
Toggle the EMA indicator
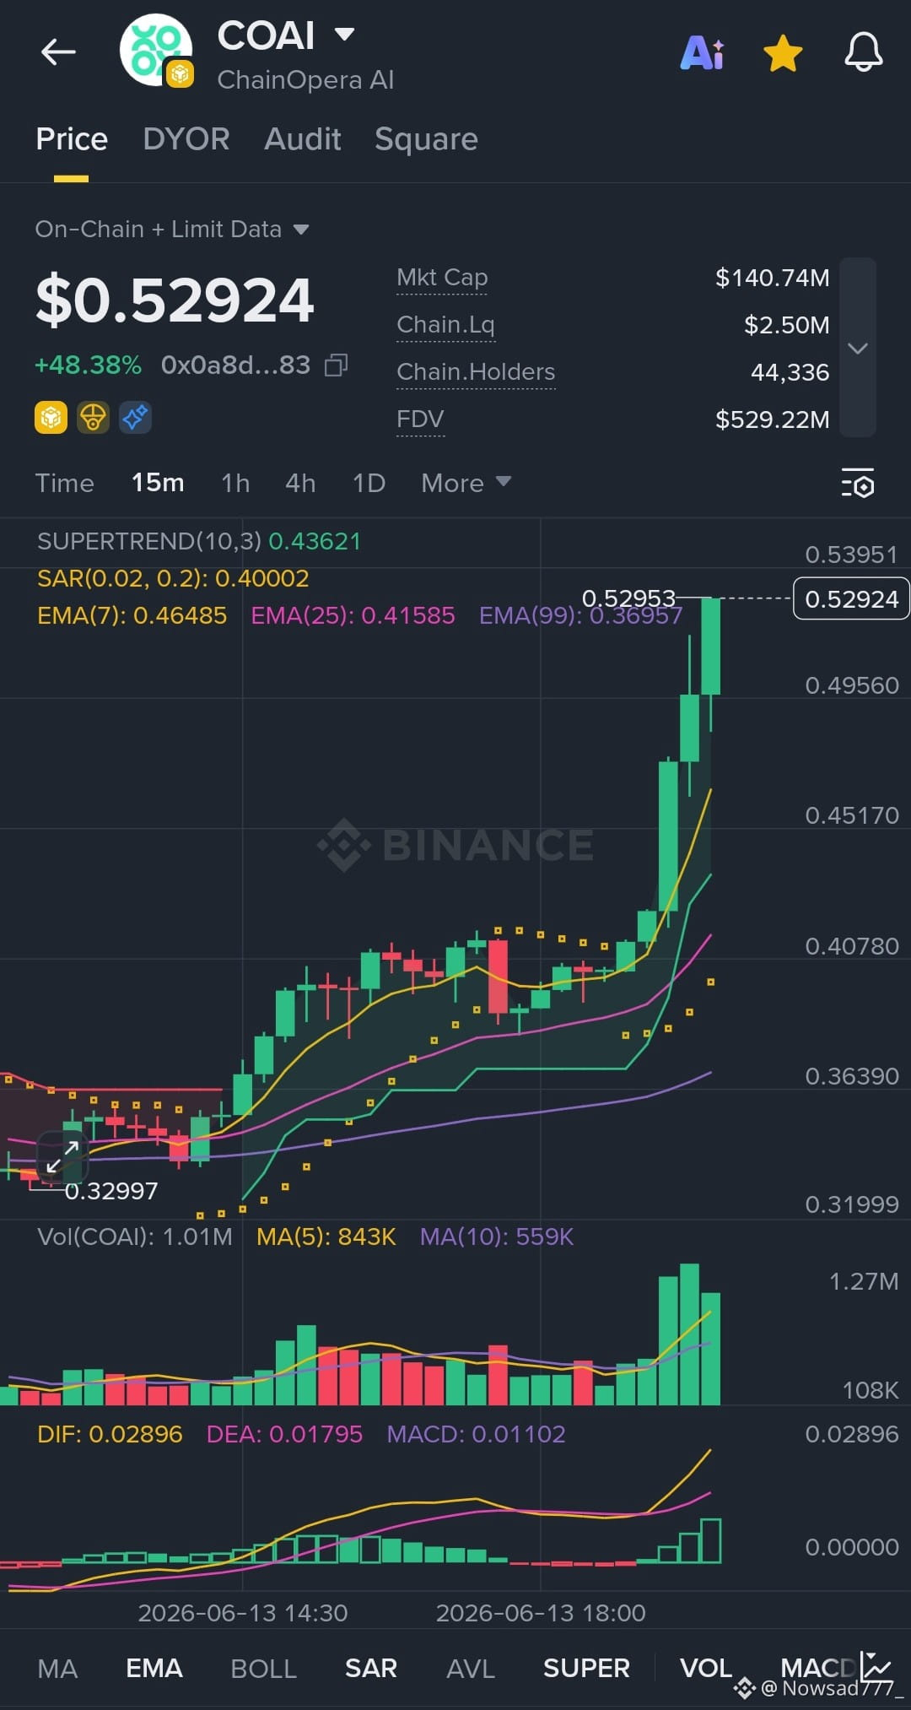(x=154, y=1669)
